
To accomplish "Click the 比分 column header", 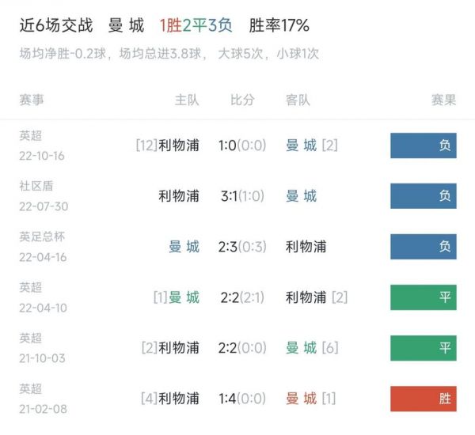I will tap(242, 100).
